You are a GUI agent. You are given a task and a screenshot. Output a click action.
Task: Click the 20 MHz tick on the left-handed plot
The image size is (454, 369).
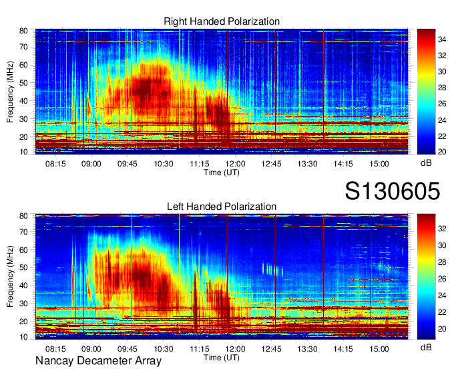(x=23, y=322)
